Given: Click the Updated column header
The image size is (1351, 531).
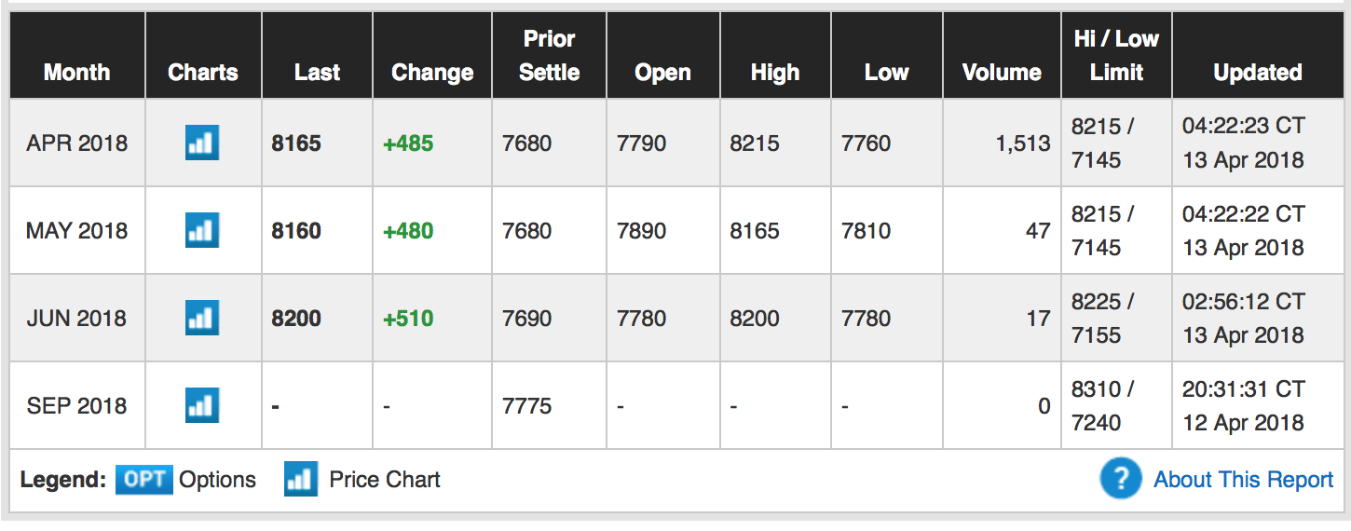Looking at the screenshot, I should point(1257,72).
